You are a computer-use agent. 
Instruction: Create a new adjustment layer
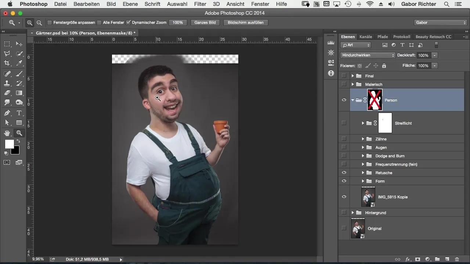coord(427,259)
